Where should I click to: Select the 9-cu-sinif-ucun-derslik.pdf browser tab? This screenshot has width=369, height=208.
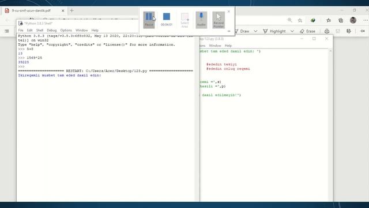(31, 10)
